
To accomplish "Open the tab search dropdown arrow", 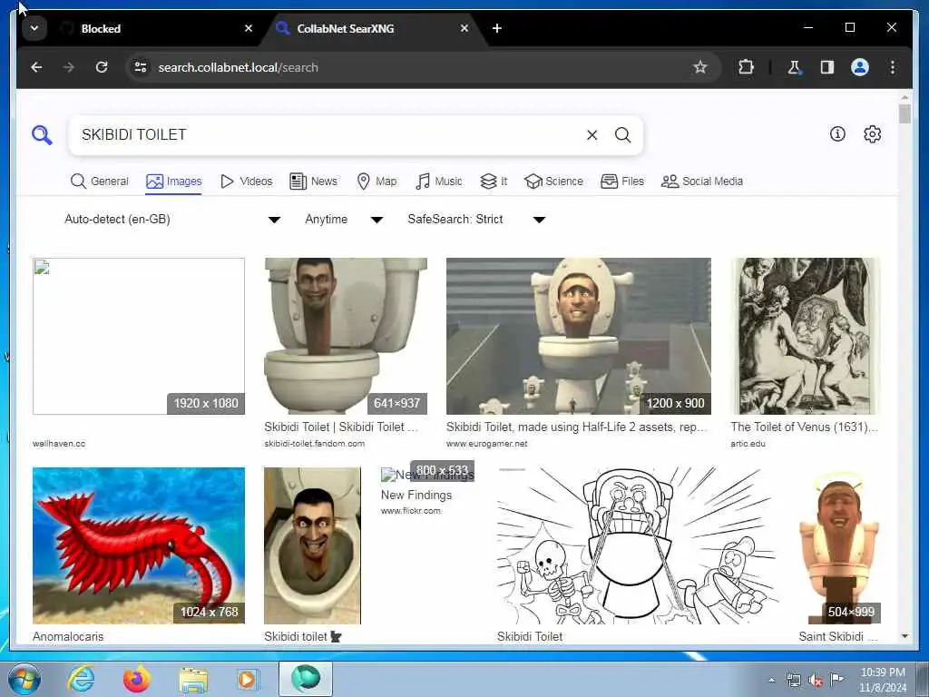I will pyautogui.click(x=34, y=28).
